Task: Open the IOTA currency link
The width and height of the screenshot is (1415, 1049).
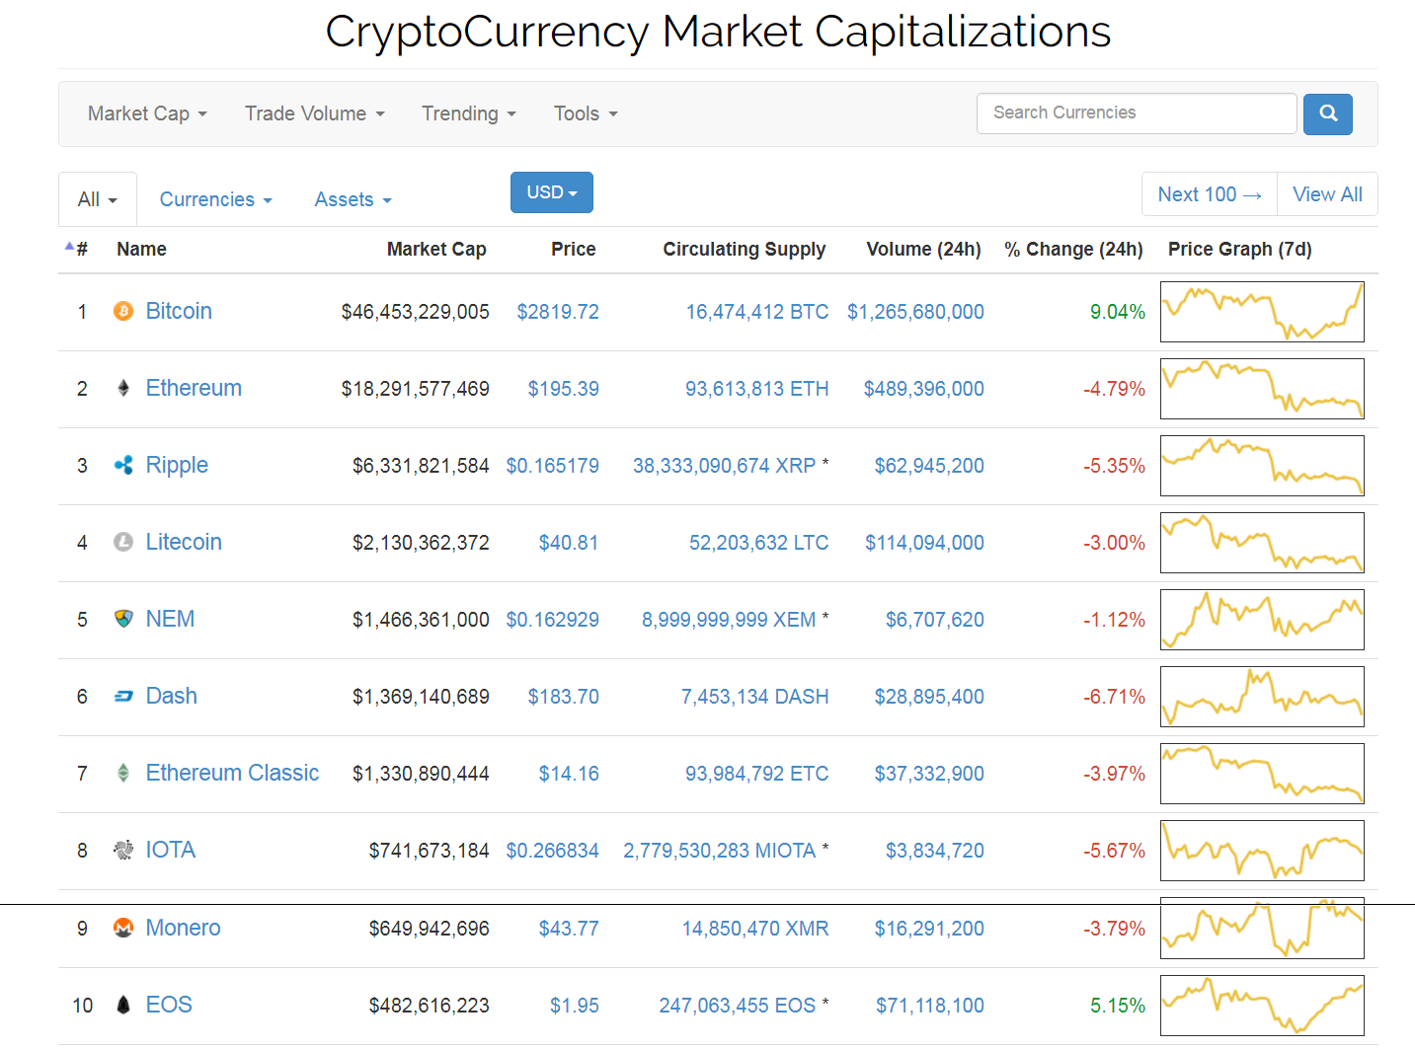Action: [171, 851]
